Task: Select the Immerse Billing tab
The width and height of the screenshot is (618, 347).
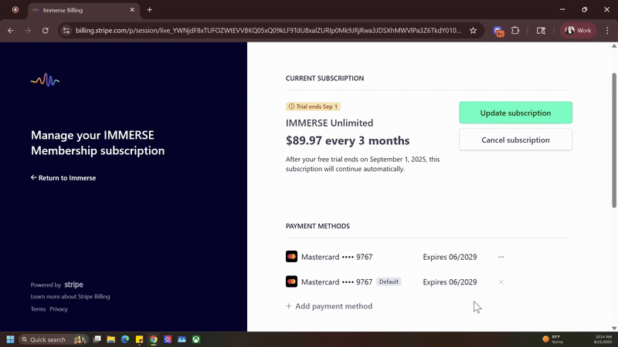Action: [x=77, y=10]
